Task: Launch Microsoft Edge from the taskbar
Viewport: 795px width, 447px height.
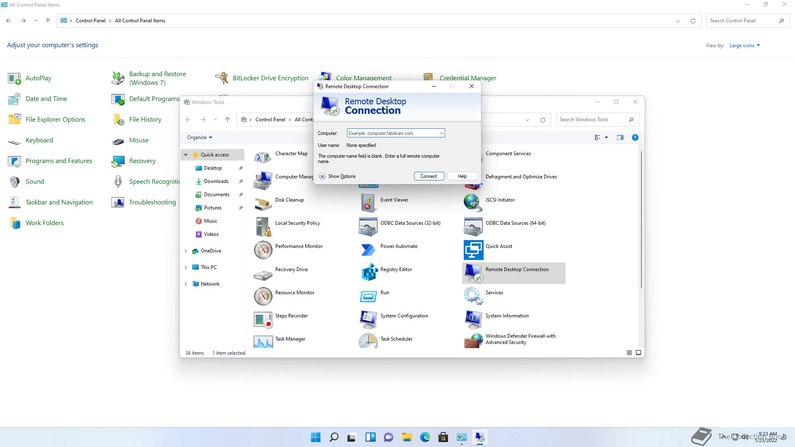Action: coord(425,437)
